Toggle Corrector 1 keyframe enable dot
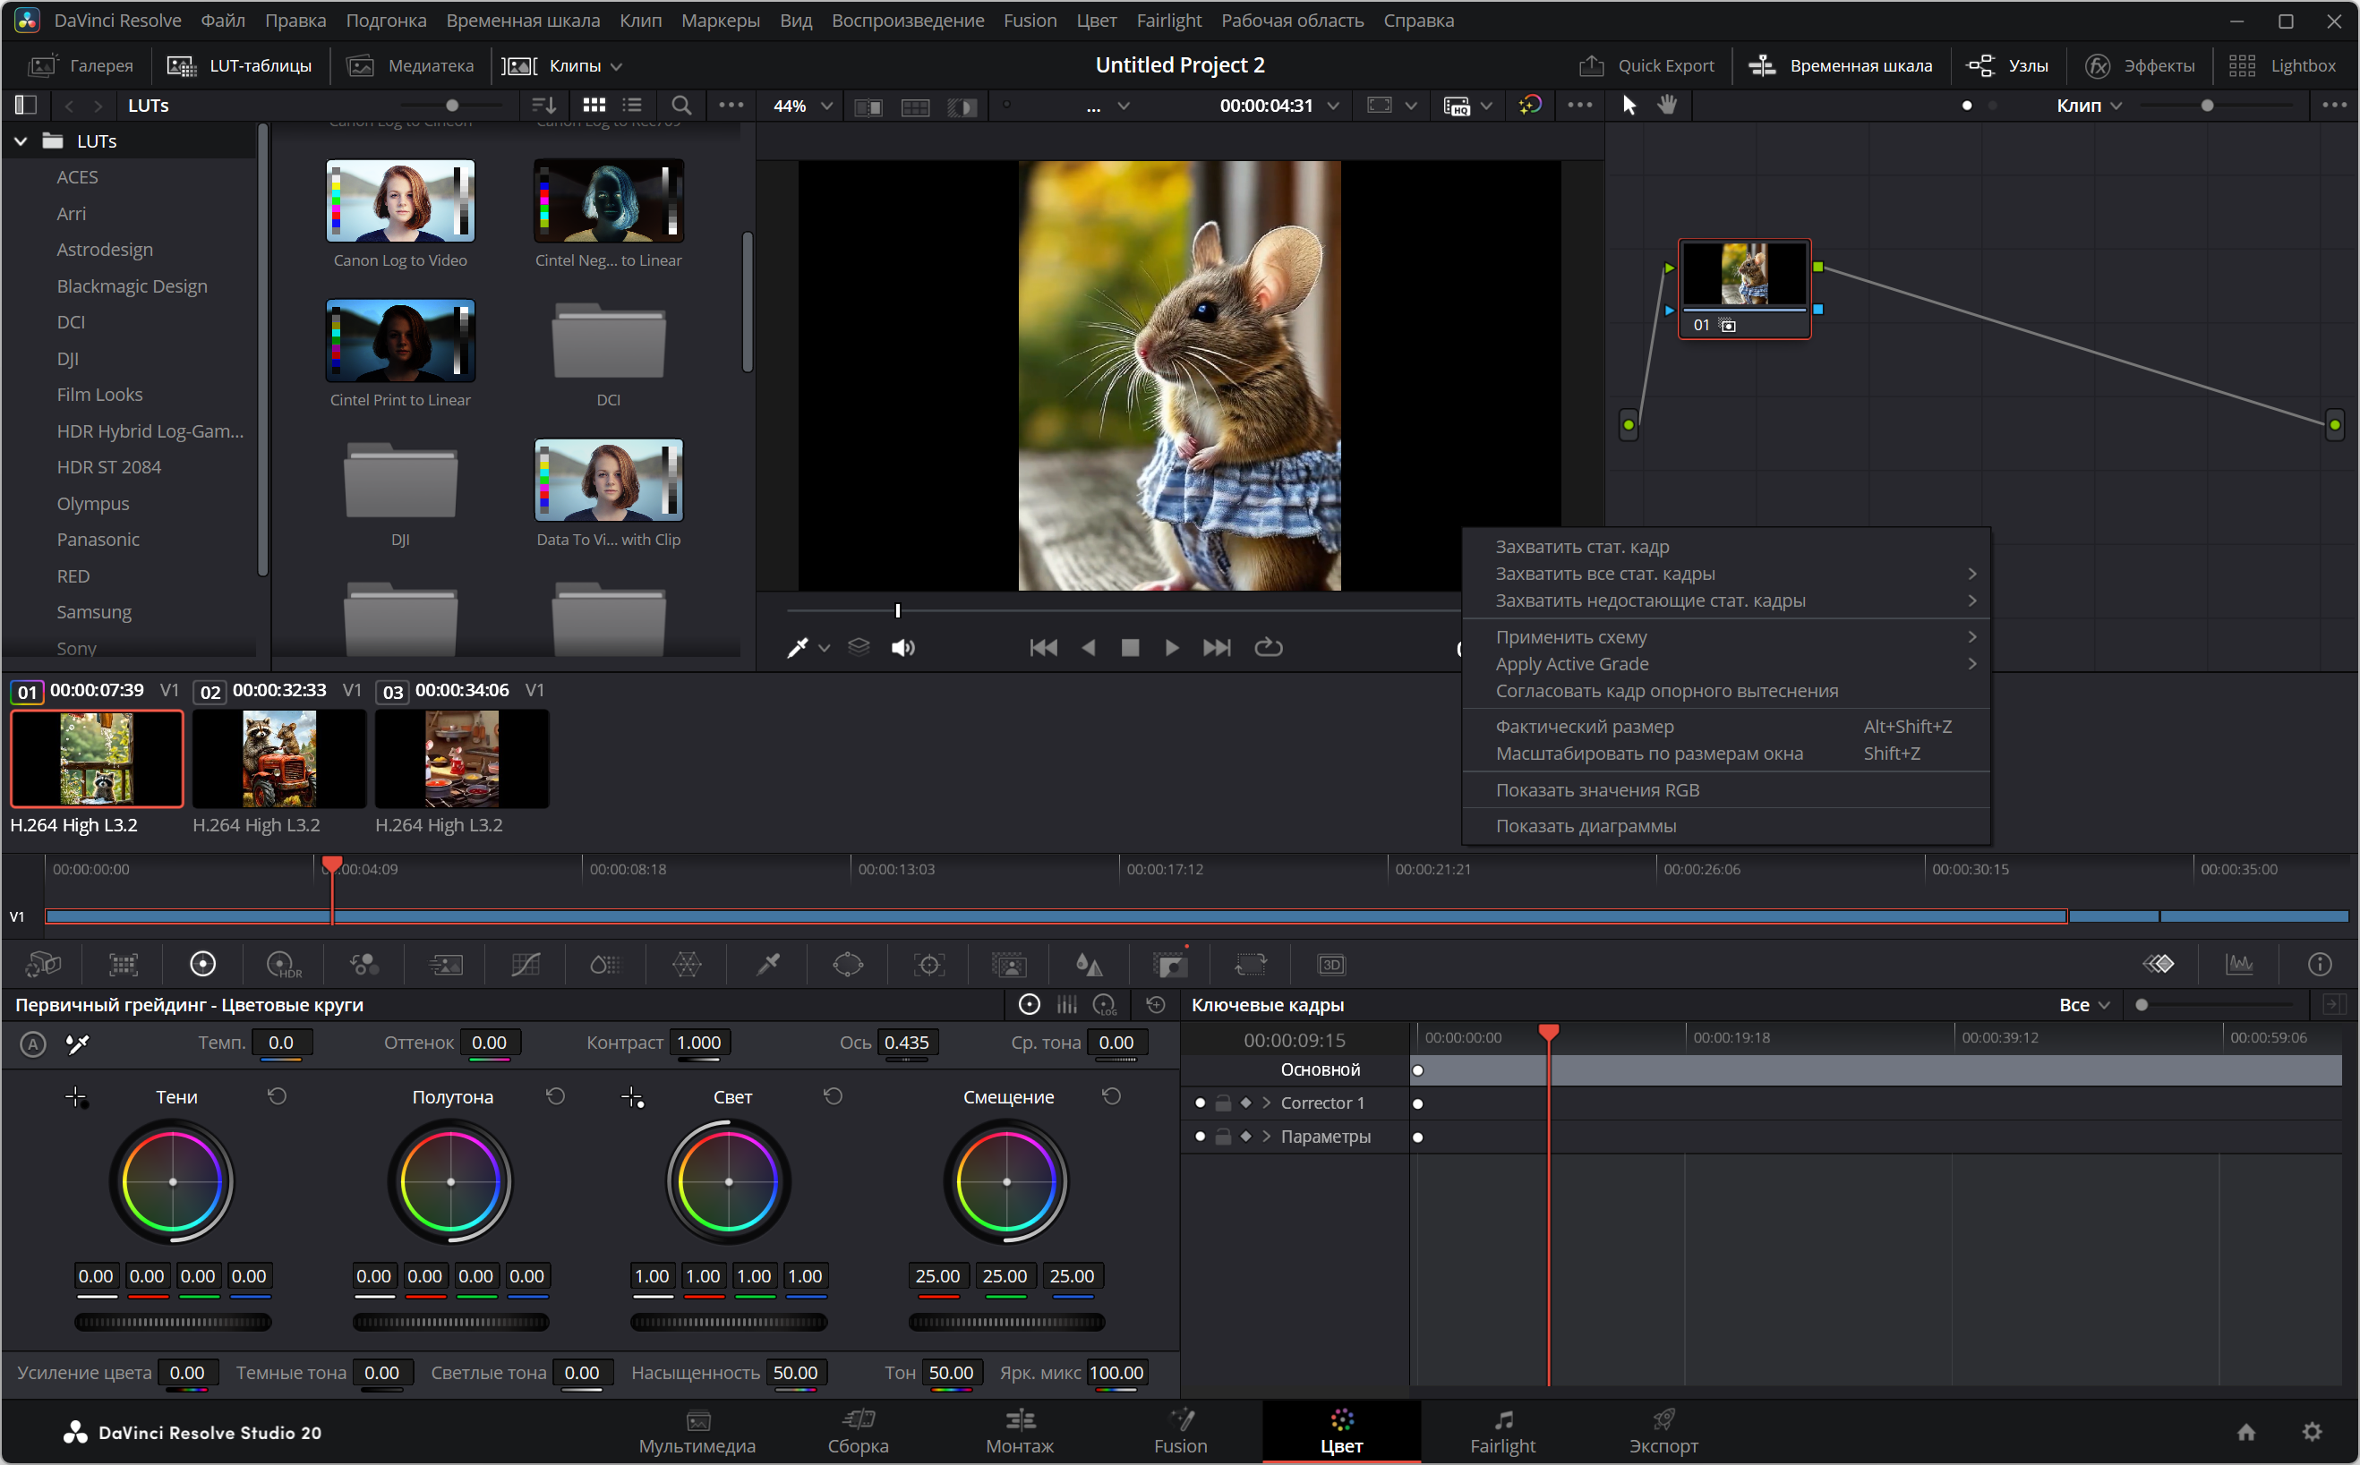This screenshot has width=2360, height=1465. pos(1200,1103)
